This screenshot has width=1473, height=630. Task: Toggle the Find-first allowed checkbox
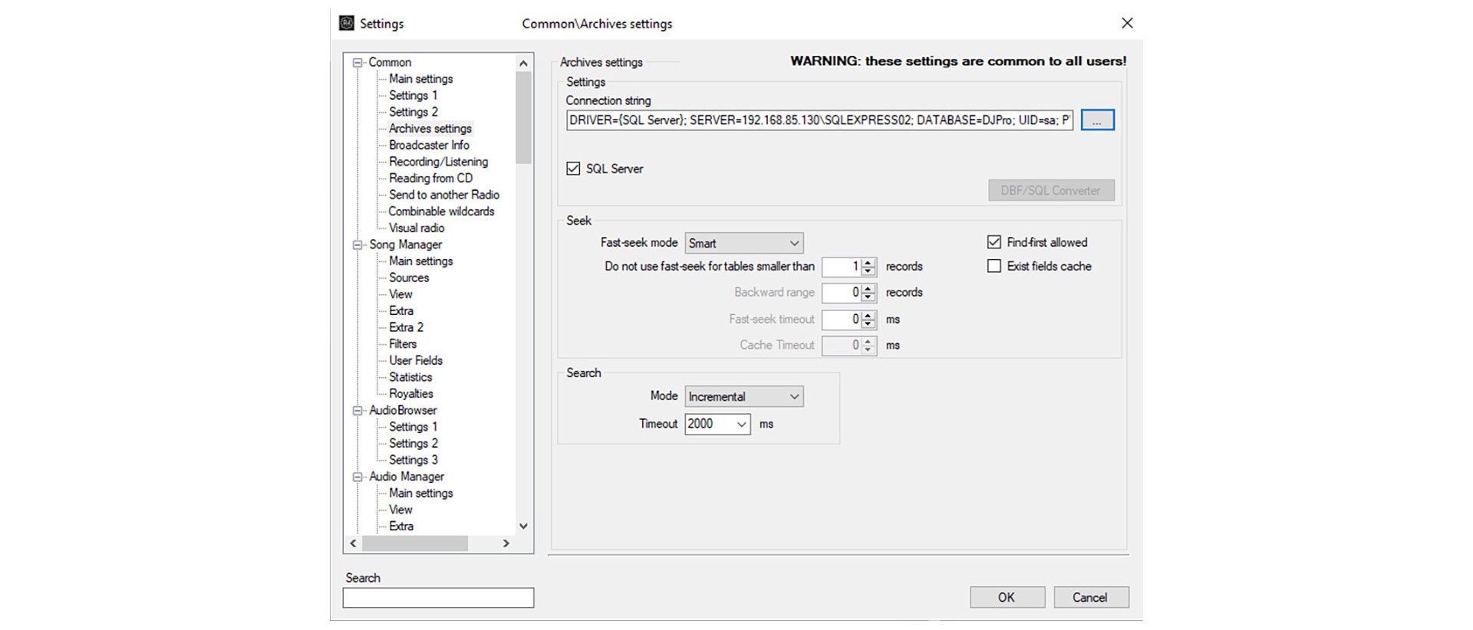pos(994,242)
